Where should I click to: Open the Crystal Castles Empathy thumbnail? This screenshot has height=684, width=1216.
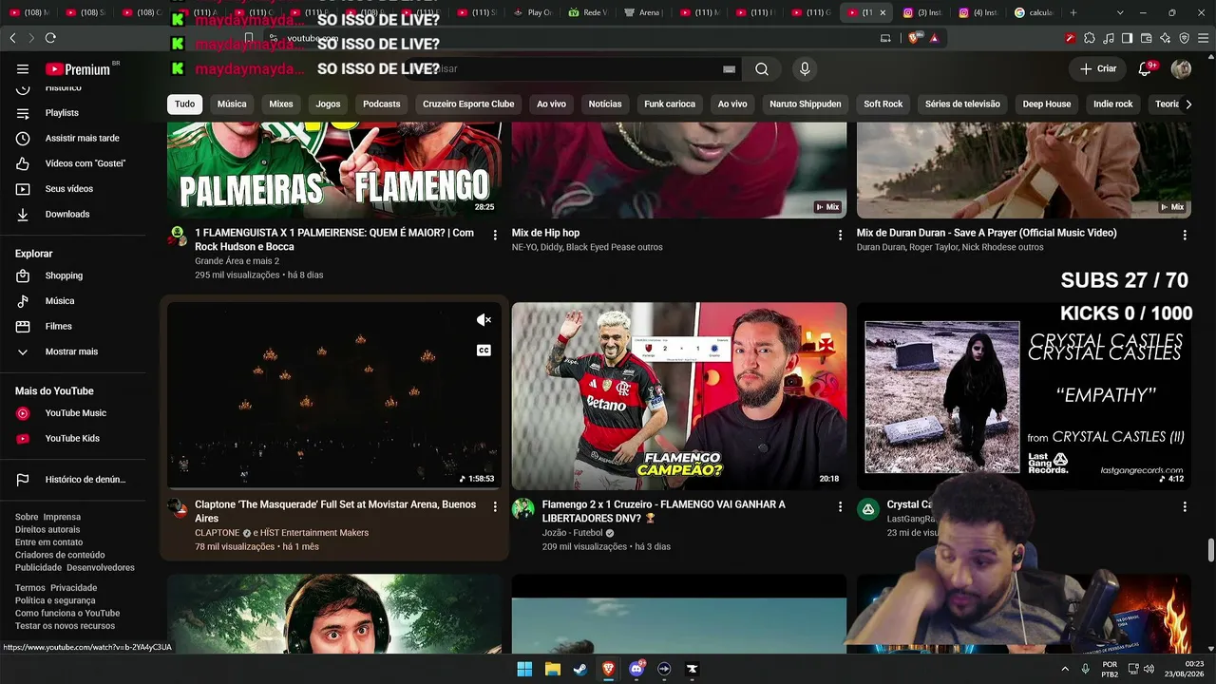(1024, 395)
